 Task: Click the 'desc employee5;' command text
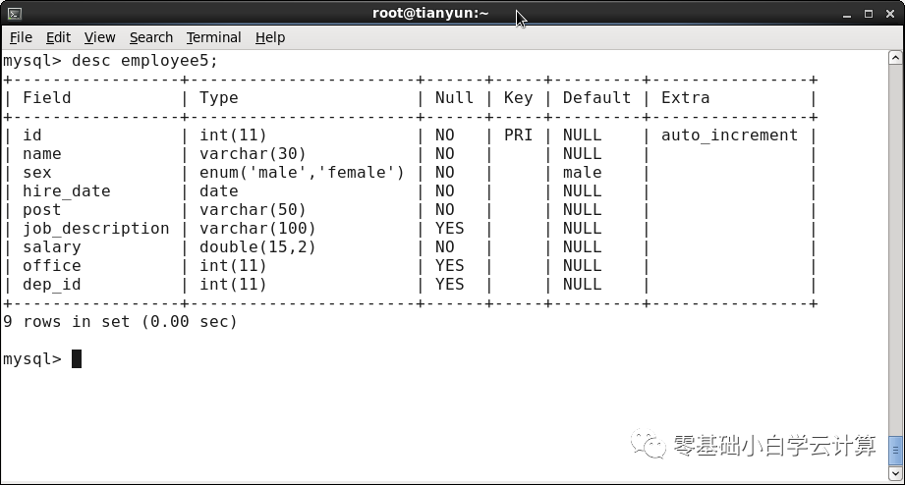[144, 61]
